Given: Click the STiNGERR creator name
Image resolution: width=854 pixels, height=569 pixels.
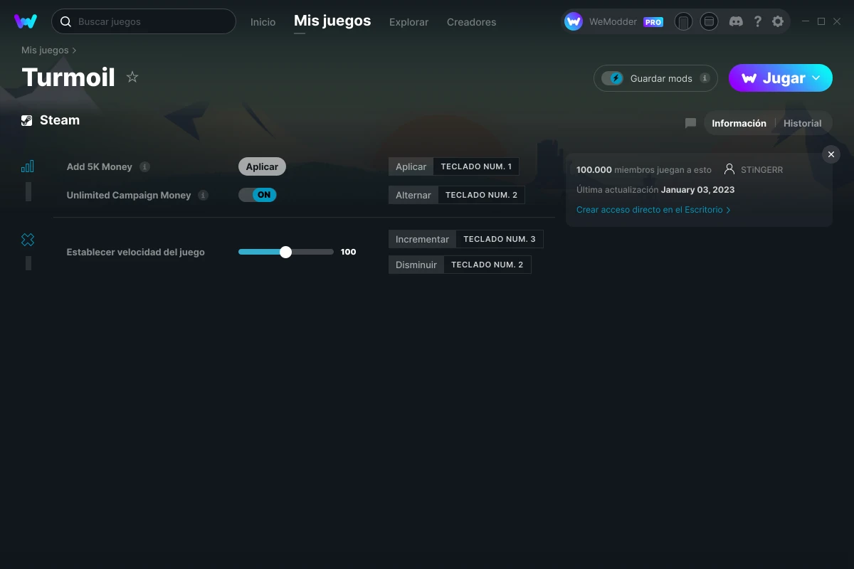Looking at the screenshot, I should pyautogui.click(x=761, y=170).
